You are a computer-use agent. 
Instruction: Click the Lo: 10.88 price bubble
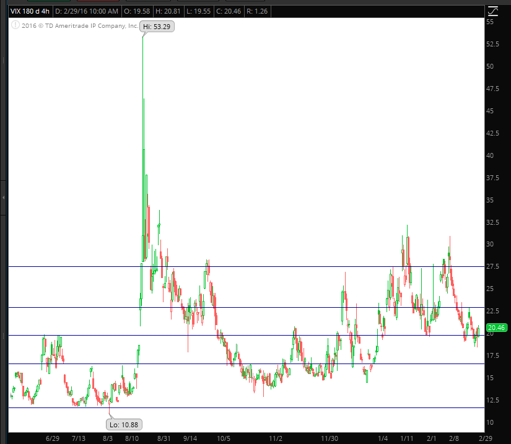click(x=124, y=425)
